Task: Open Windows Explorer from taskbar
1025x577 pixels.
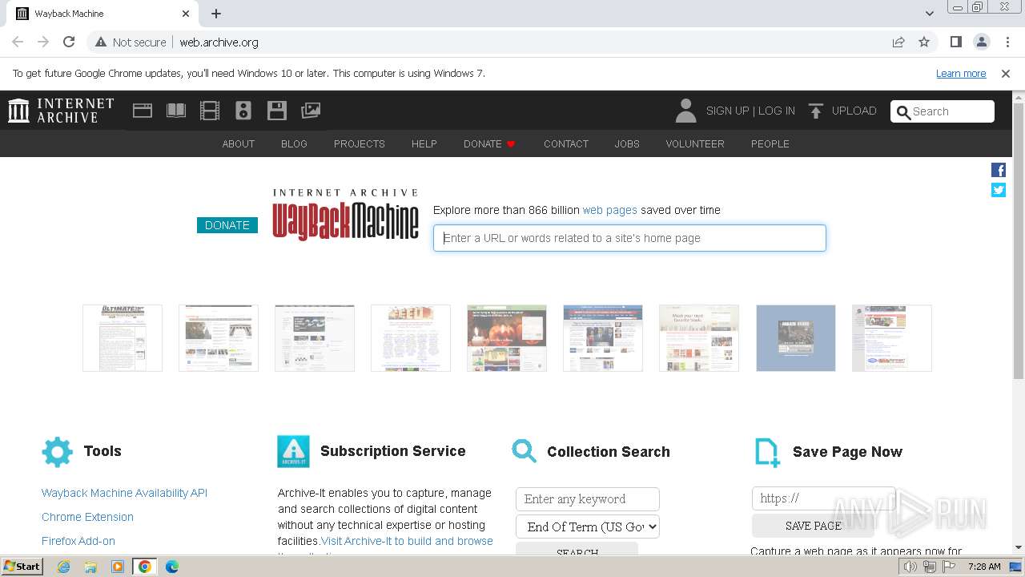Action: coord(90,567)
